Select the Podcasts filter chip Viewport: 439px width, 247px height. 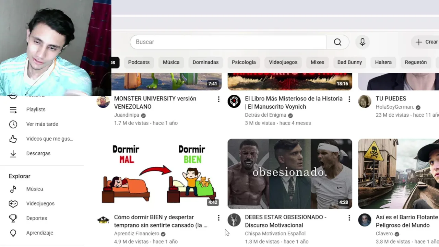pos(139,62)
